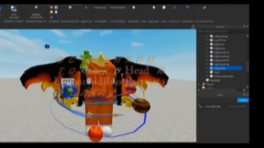
Task: Click the green grid plugin icon
Action: pyautogui.click(x=56, y=7)
